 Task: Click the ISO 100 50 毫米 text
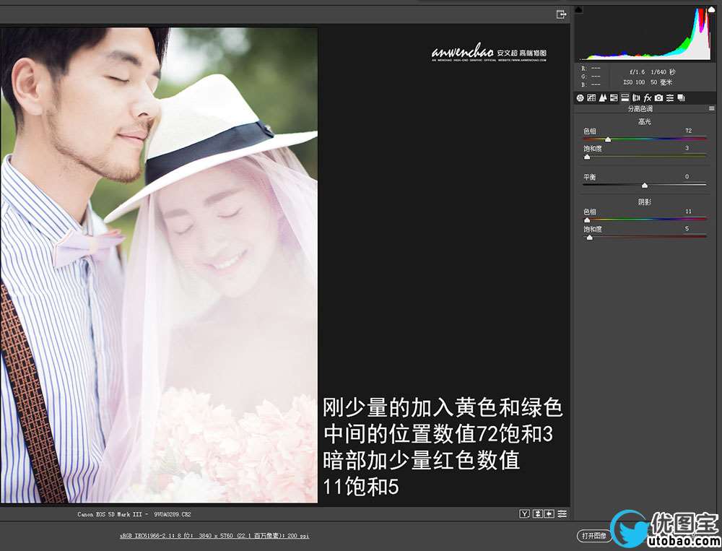(648, 82)
